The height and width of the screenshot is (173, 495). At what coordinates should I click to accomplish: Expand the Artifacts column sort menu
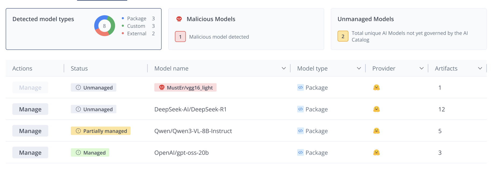point(480,69)
